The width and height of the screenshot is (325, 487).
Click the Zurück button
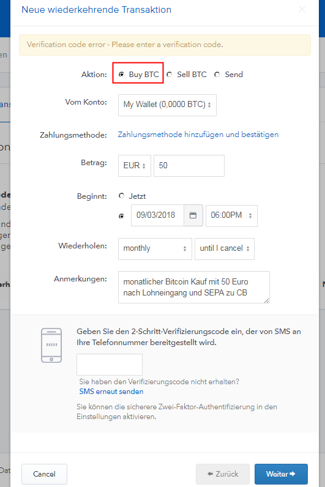tap(223, 474)
